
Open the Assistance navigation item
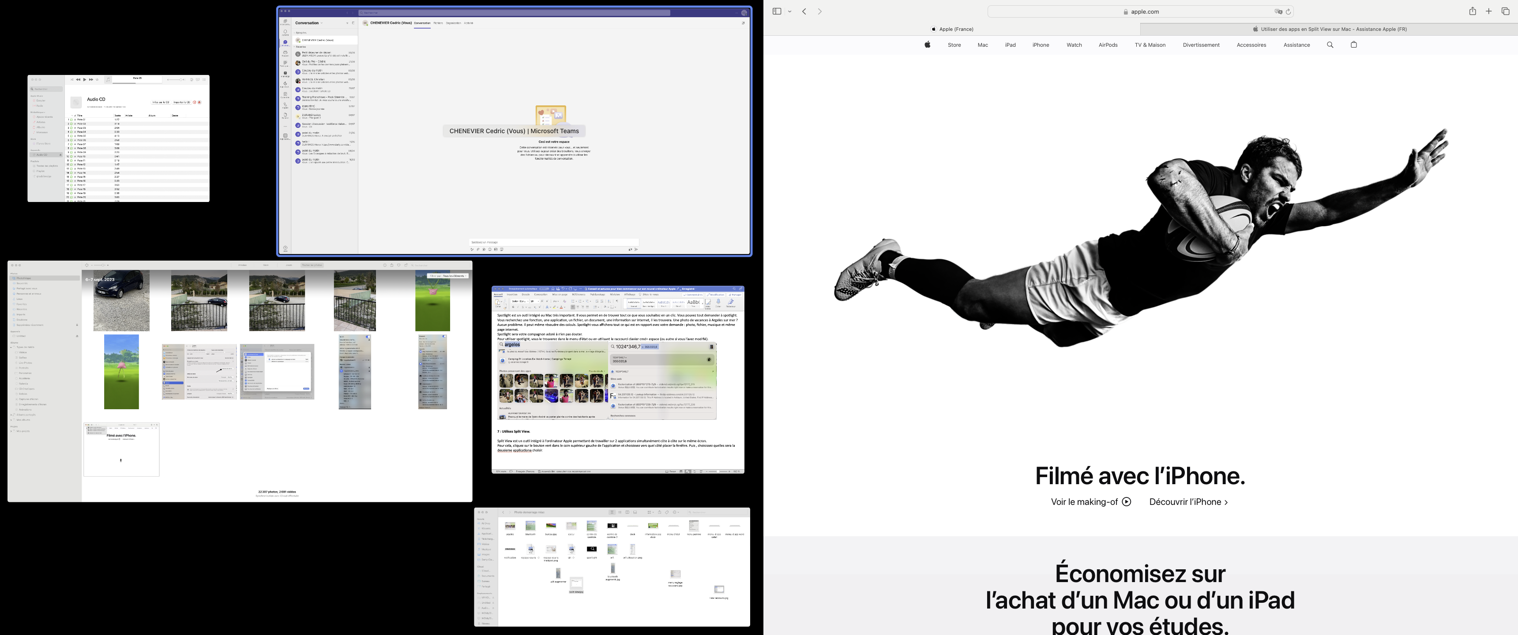click(1296, 45)
